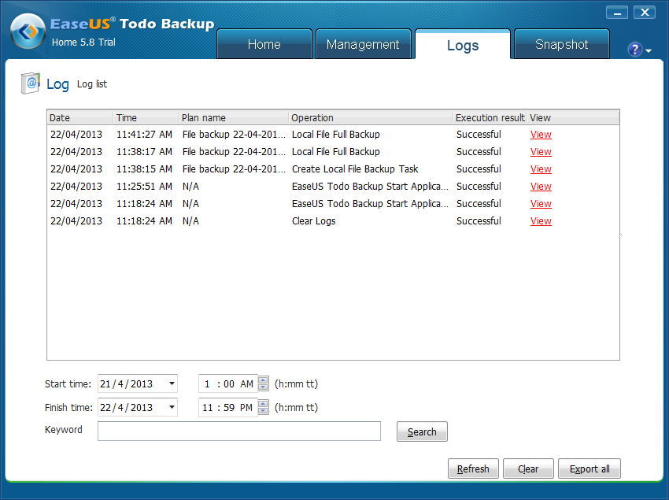The image size is (669, 500).
Task: Expand the help menu arrow
Action: pos(649,51)
